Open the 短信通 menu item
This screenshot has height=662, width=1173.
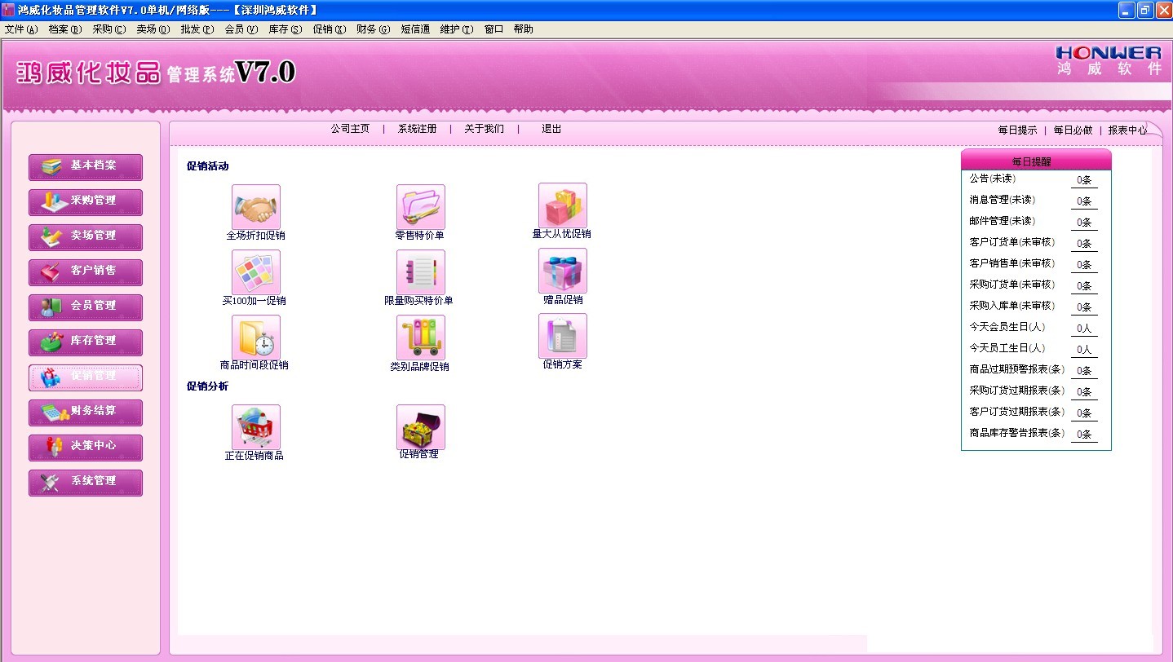click(x=415, y=29)
